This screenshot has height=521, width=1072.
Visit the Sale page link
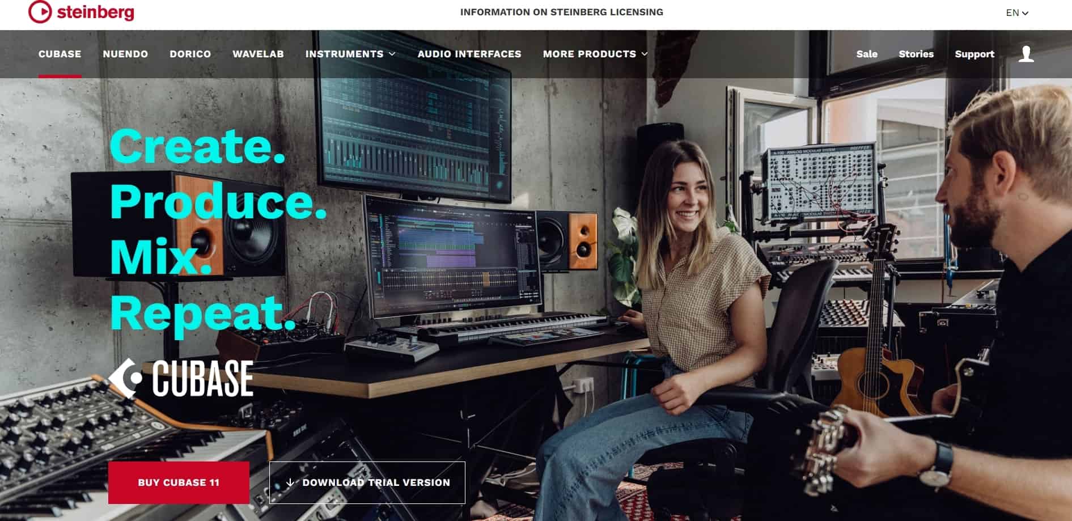pos(867,54)
